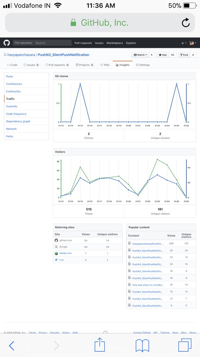Open t.co referring site link

(62, 260)
